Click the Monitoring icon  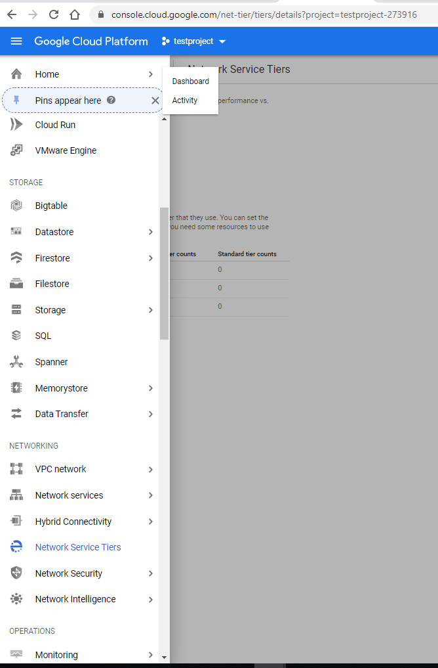pyautogui.click(x=16, y=654)
